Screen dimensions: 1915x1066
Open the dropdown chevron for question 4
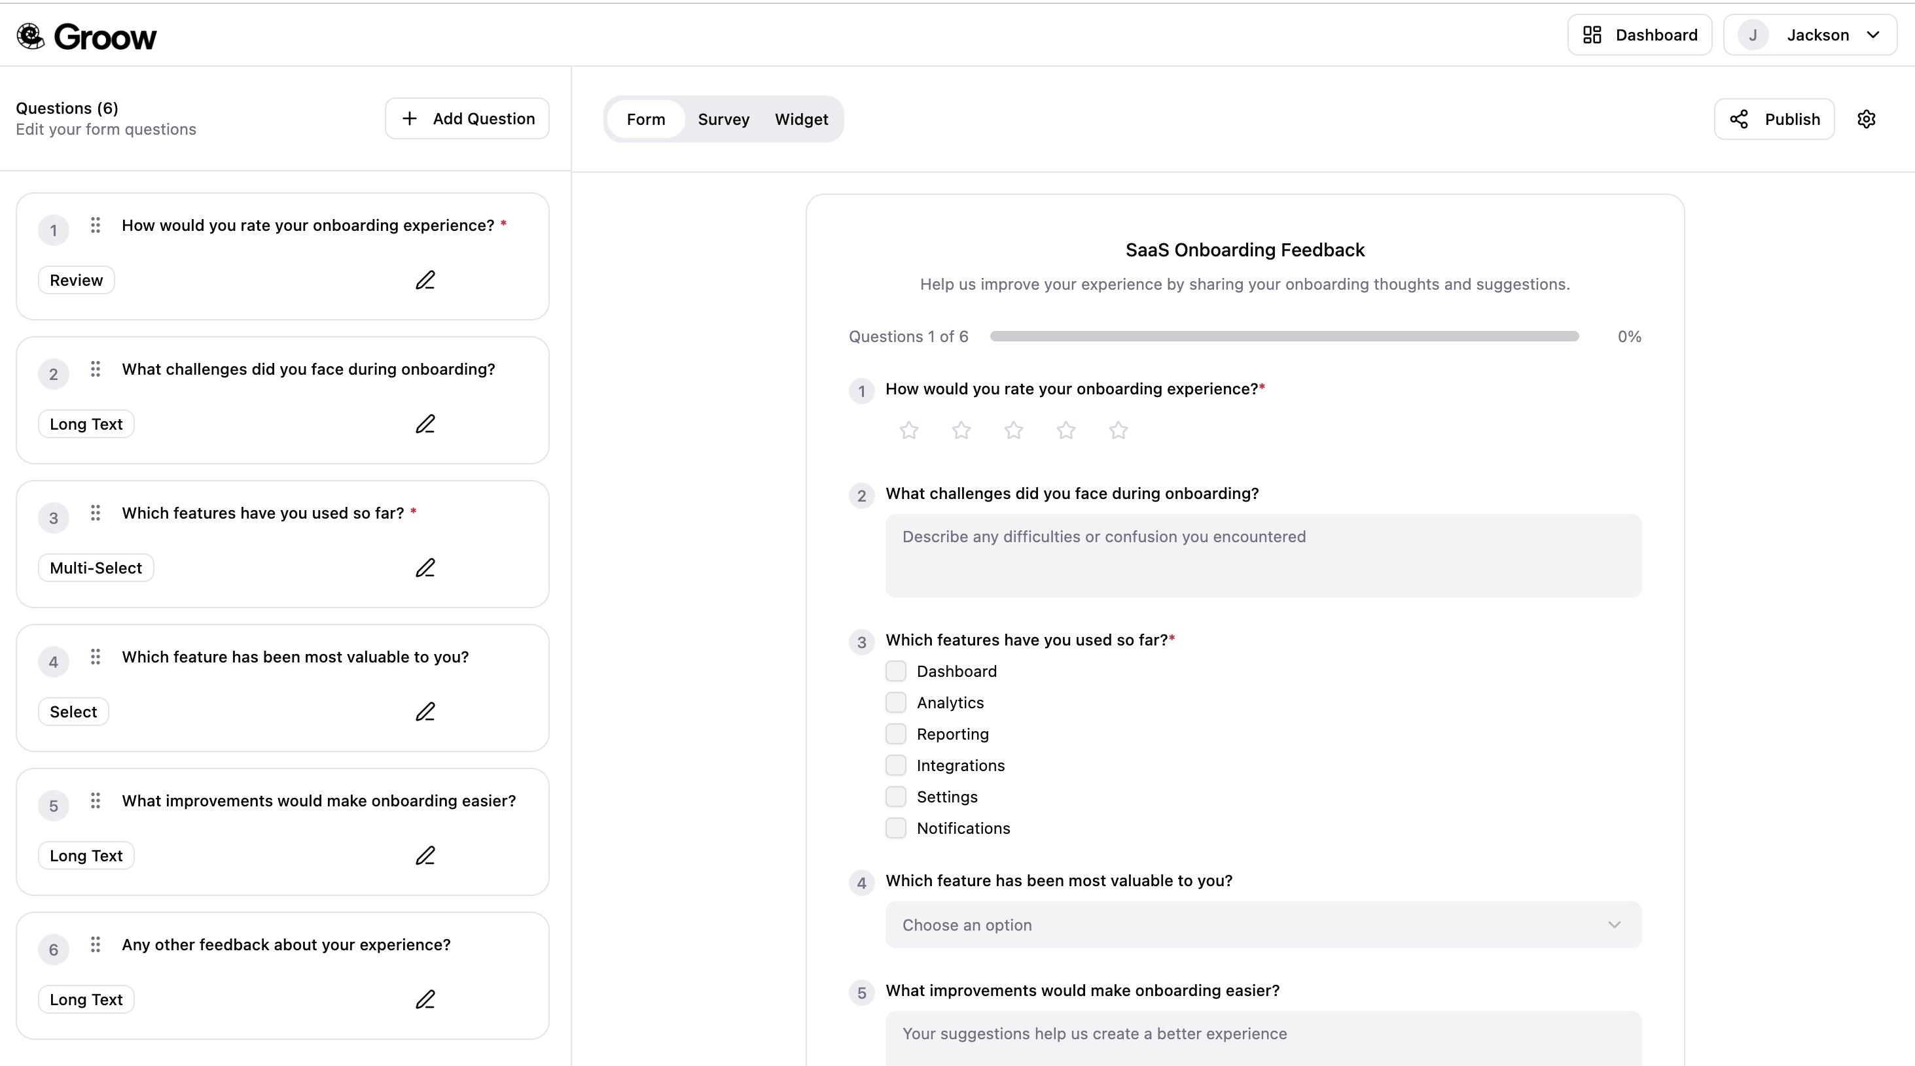click(x=1614, y=925)
